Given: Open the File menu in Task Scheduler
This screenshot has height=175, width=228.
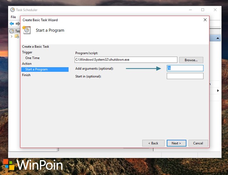Looking at the screenshot, I should [x=13, y=17].
